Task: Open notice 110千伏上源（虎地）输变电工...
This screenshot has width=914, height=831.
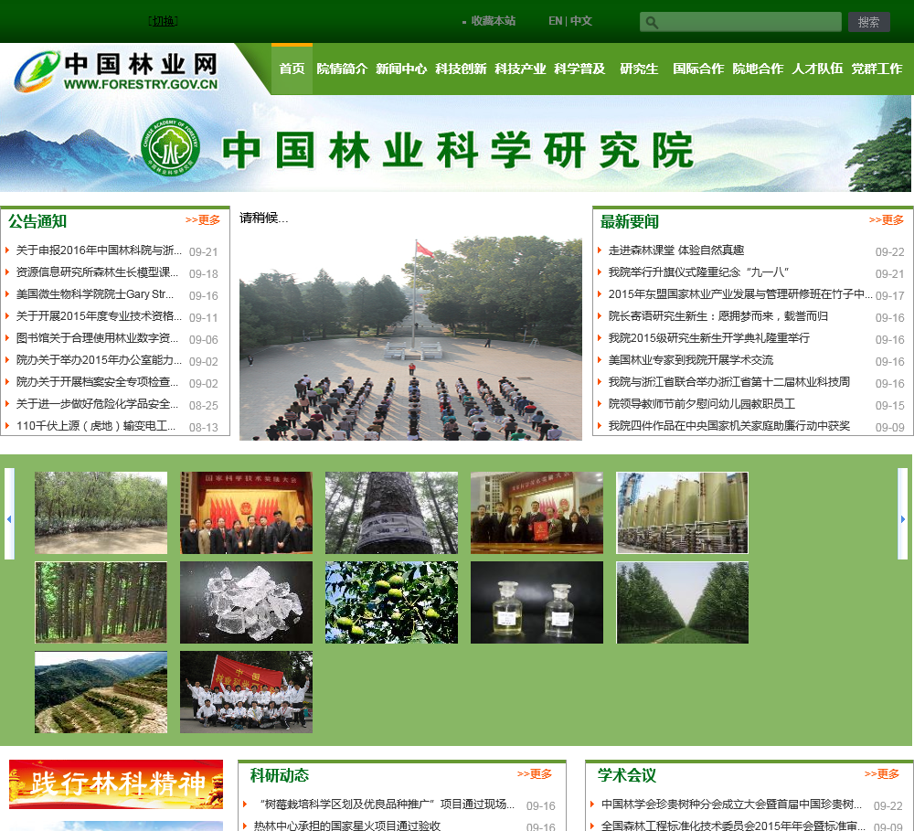Action: pyautogui.click(x=96, y=426)
